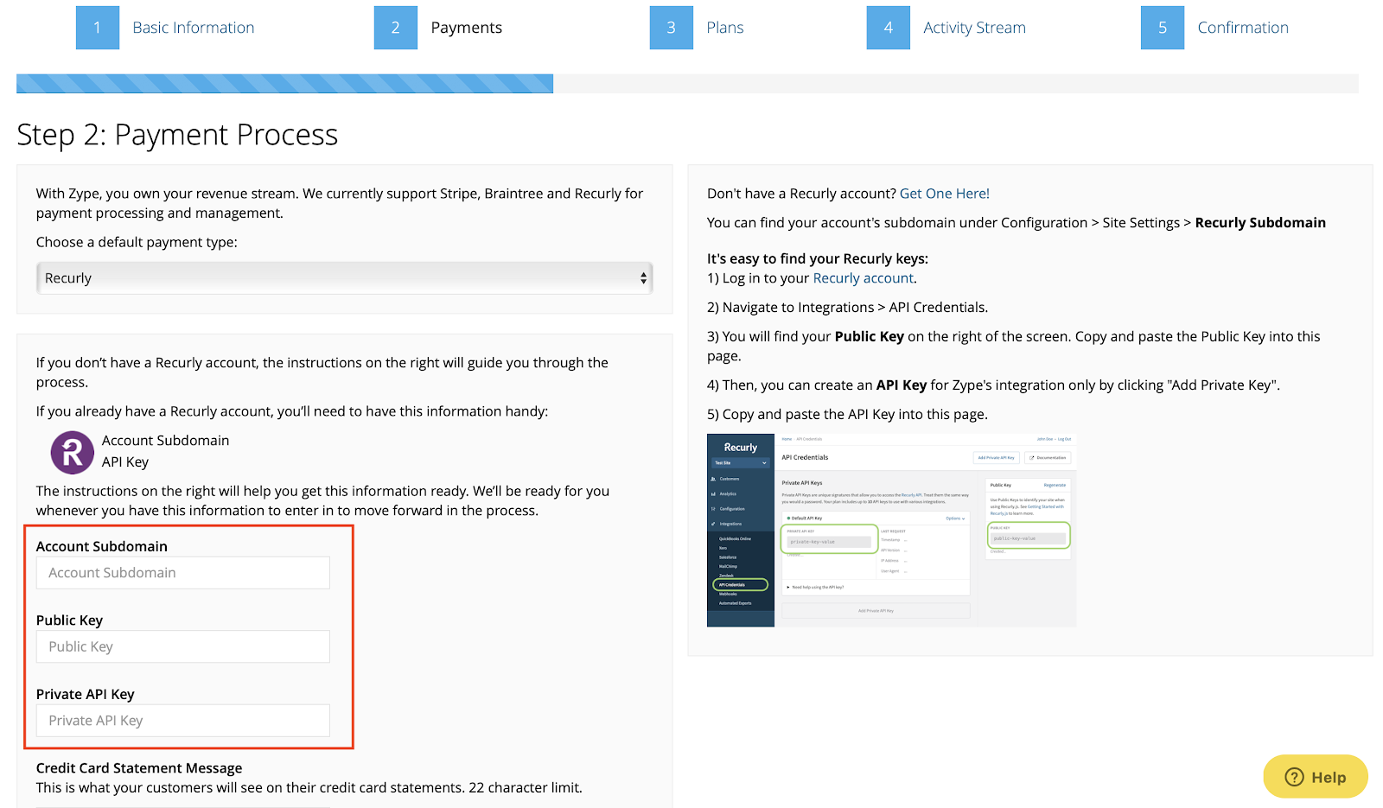This screenshot has width=1383, height=808.
Task: Click the Documentation external-link icon
Action: [x=1032, y=458]
